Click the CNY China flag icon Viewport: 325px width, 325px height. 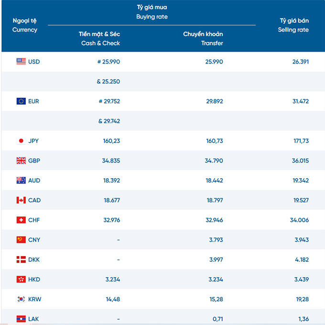[21, 239]
